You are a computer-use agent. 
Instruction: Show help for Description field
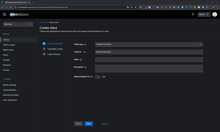click(85, 67)
